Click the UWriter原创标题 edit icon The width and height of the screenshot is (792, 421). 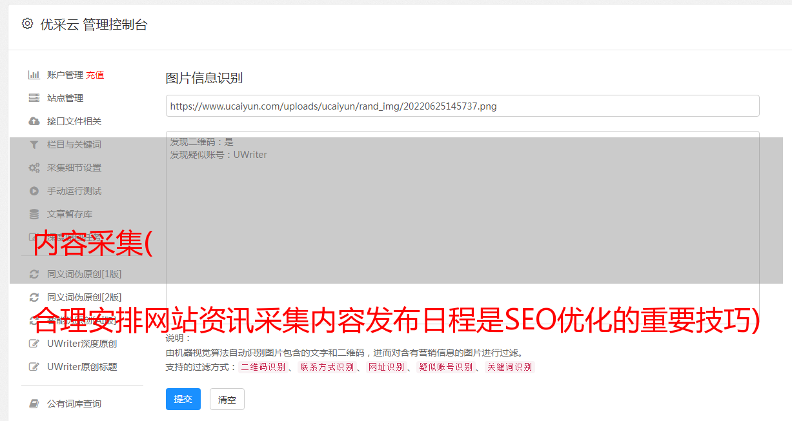click(x=34, y=367)
